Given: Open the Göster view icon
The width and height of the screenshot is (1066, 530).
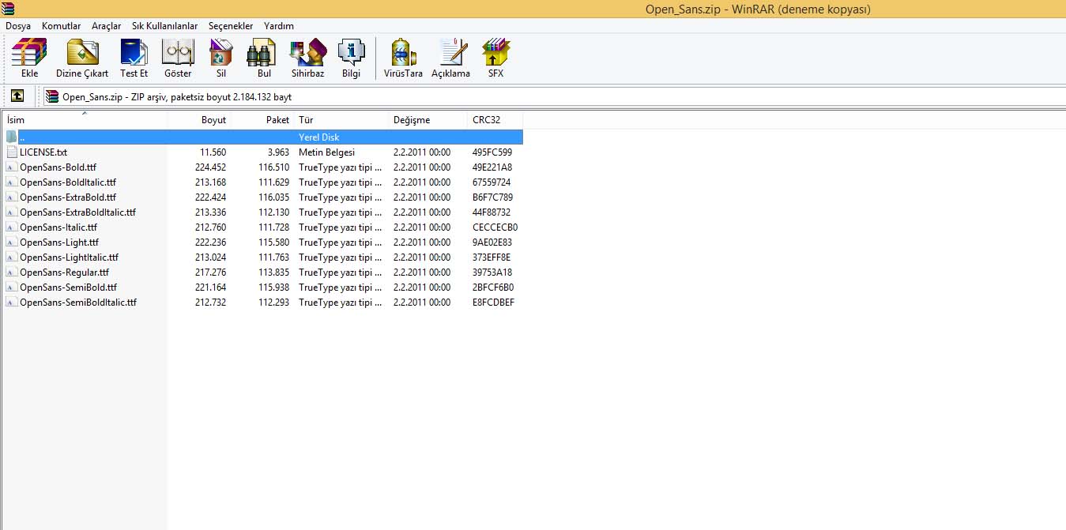Looking at the screenshot, I should coord(178,58).
